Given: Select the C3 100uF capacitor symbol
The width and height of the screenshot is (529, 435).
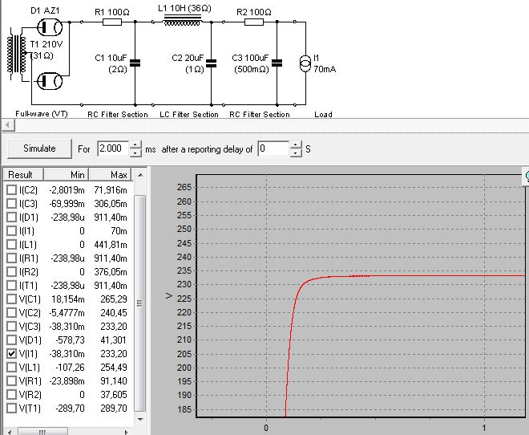Looking at the screenshot, I should click(x=277, y=63).
